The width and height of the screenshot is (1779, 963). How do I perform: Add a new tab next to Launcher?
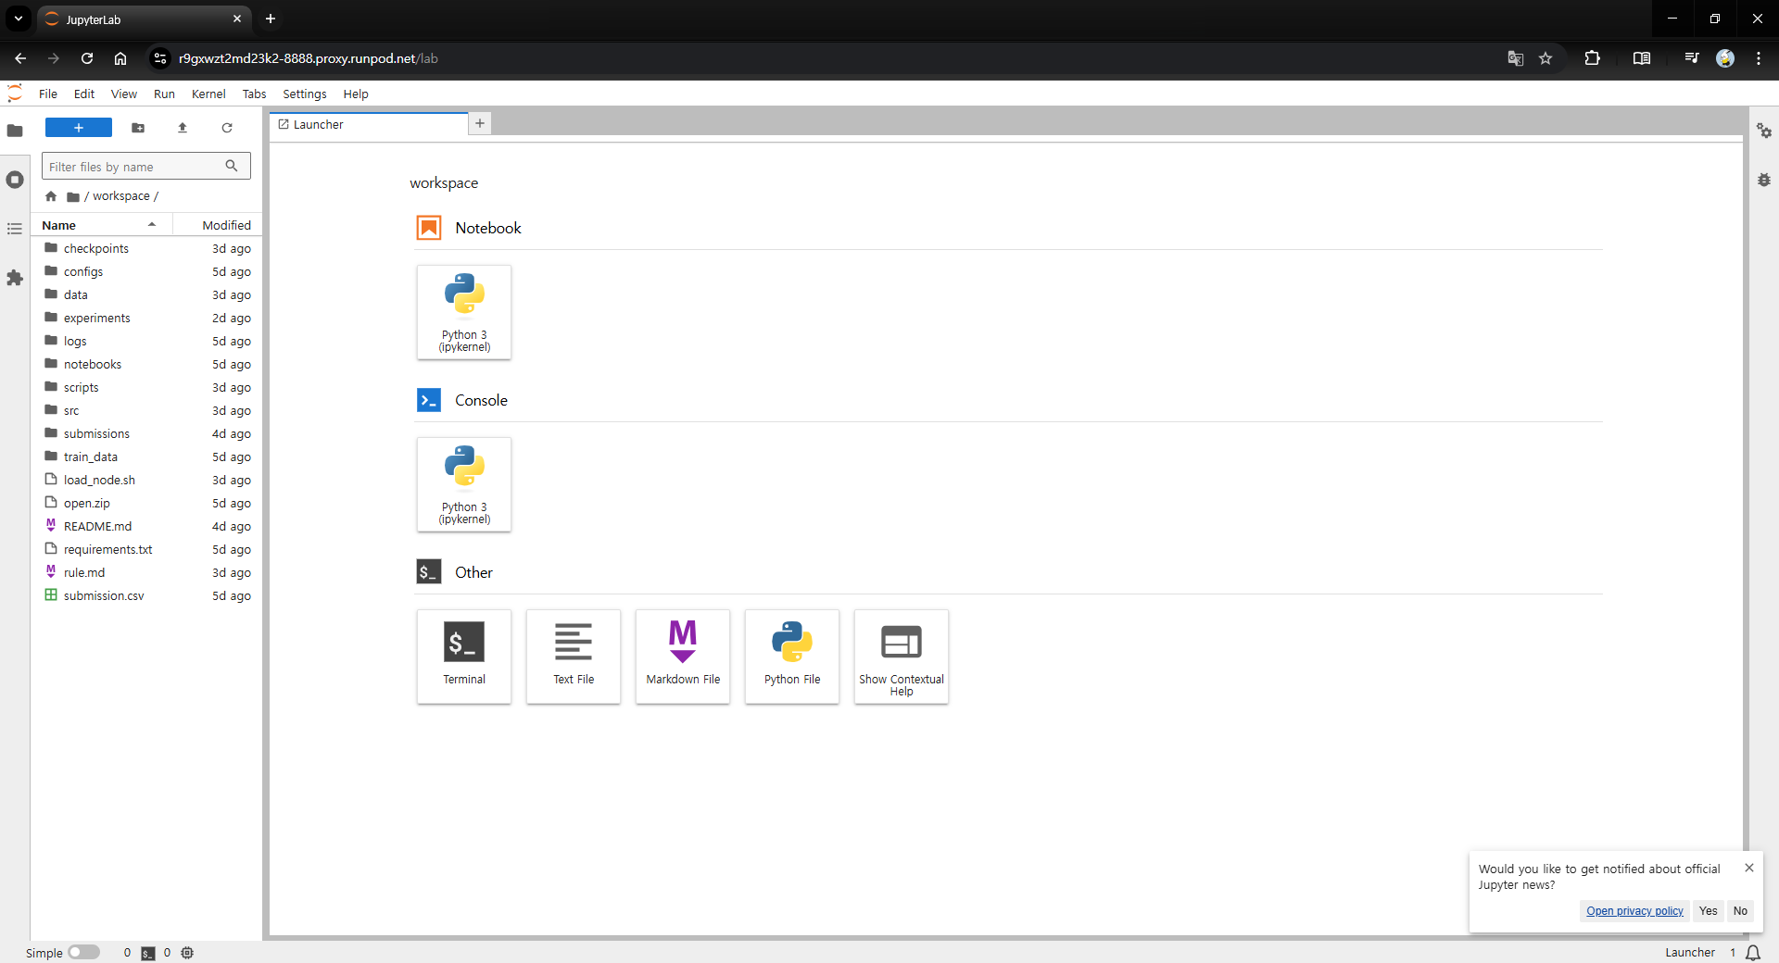point(480,123)
